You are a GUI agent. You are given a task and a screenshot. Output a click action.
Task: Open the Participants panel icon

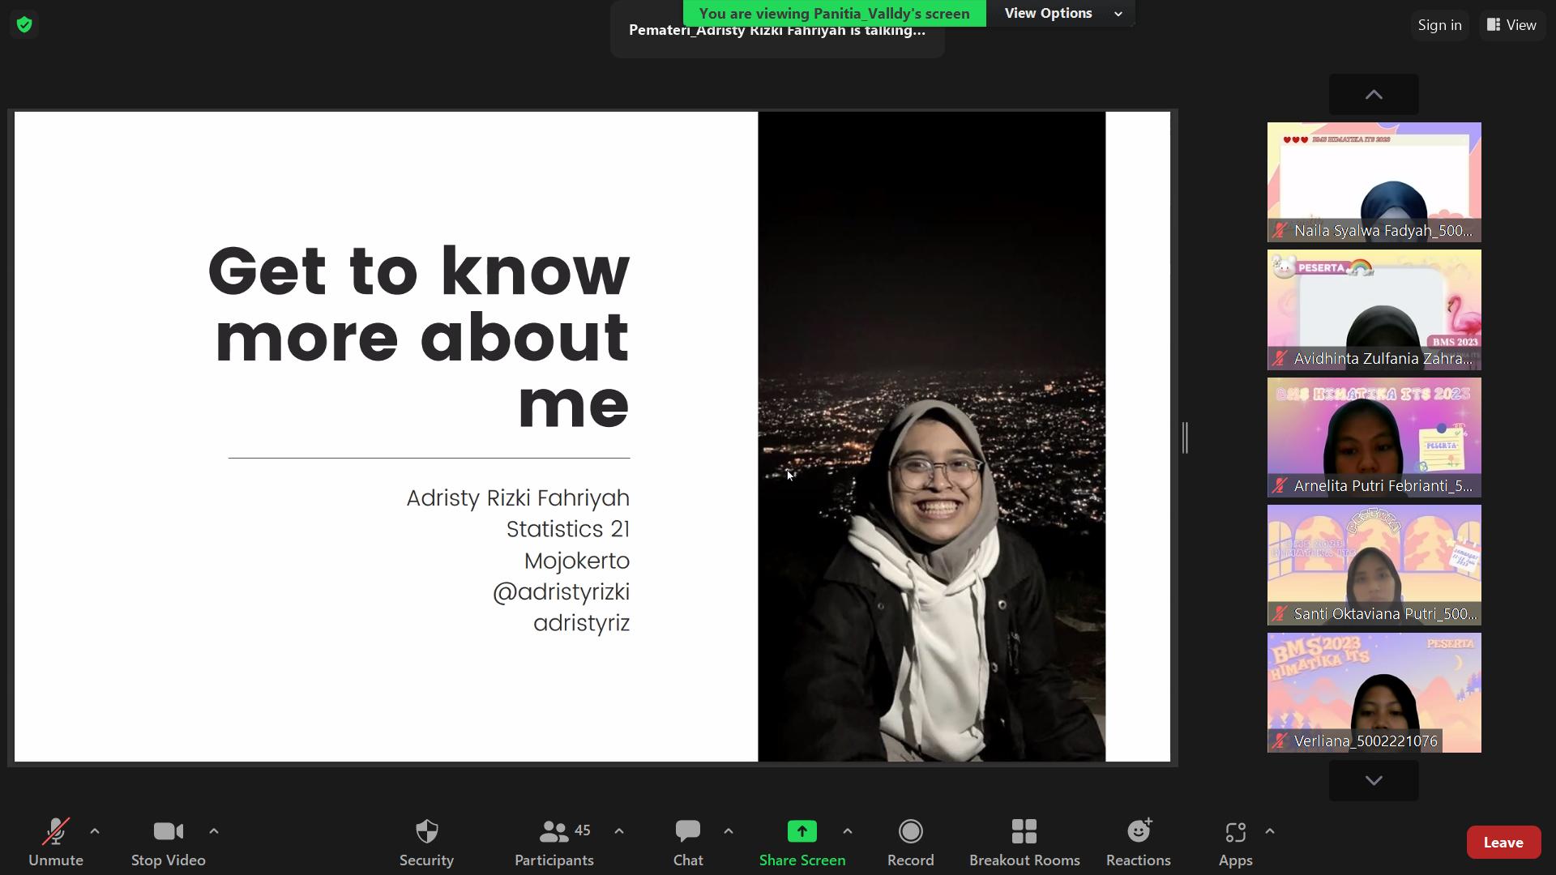point(554,832)
